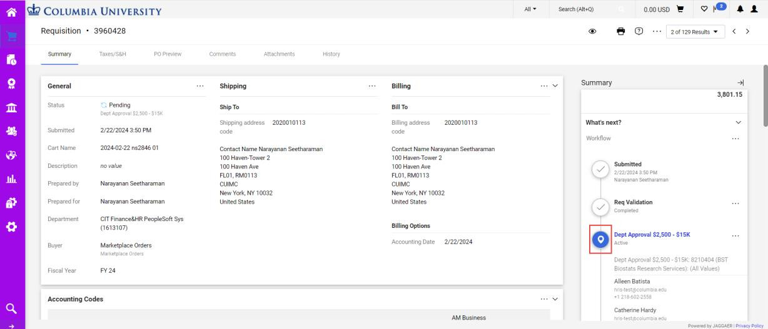768x329 pixels.
Task: Open the All search filter dropdown
Action: click(x=532, y=9)
